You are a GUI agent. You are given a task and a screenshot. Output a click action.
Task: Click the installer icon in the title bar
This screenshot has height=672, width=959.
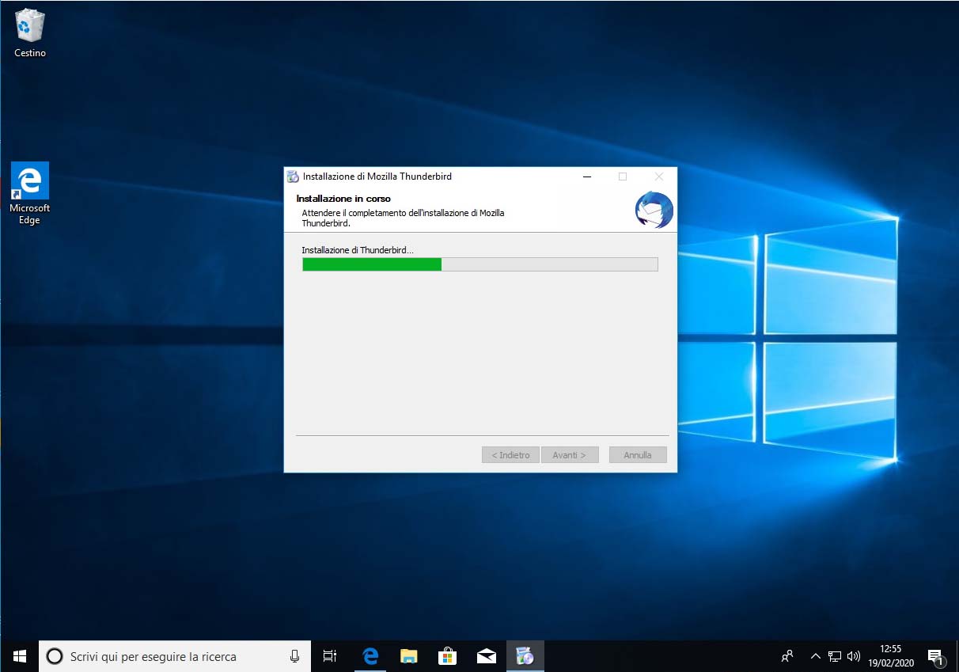293,177
